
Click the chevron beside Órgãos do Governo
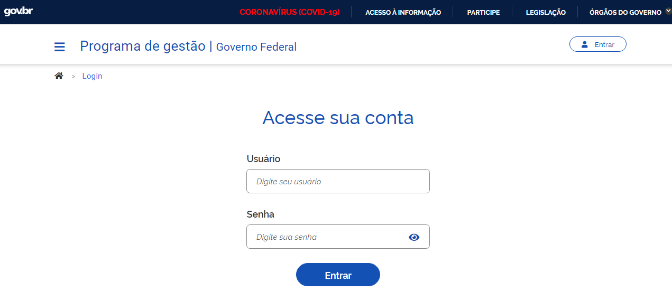click(x=668, y=12)
